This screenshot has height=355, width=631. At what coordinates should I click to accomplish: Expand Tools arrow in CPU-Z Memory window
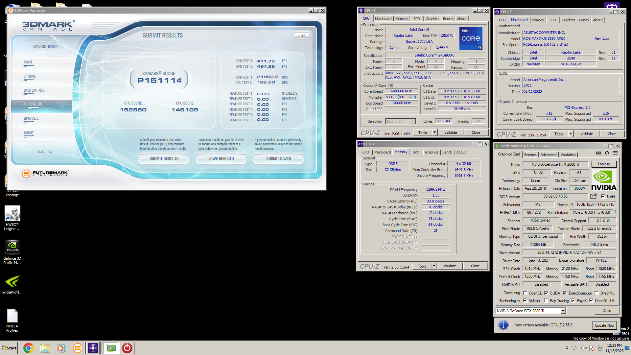click(434, 266)
